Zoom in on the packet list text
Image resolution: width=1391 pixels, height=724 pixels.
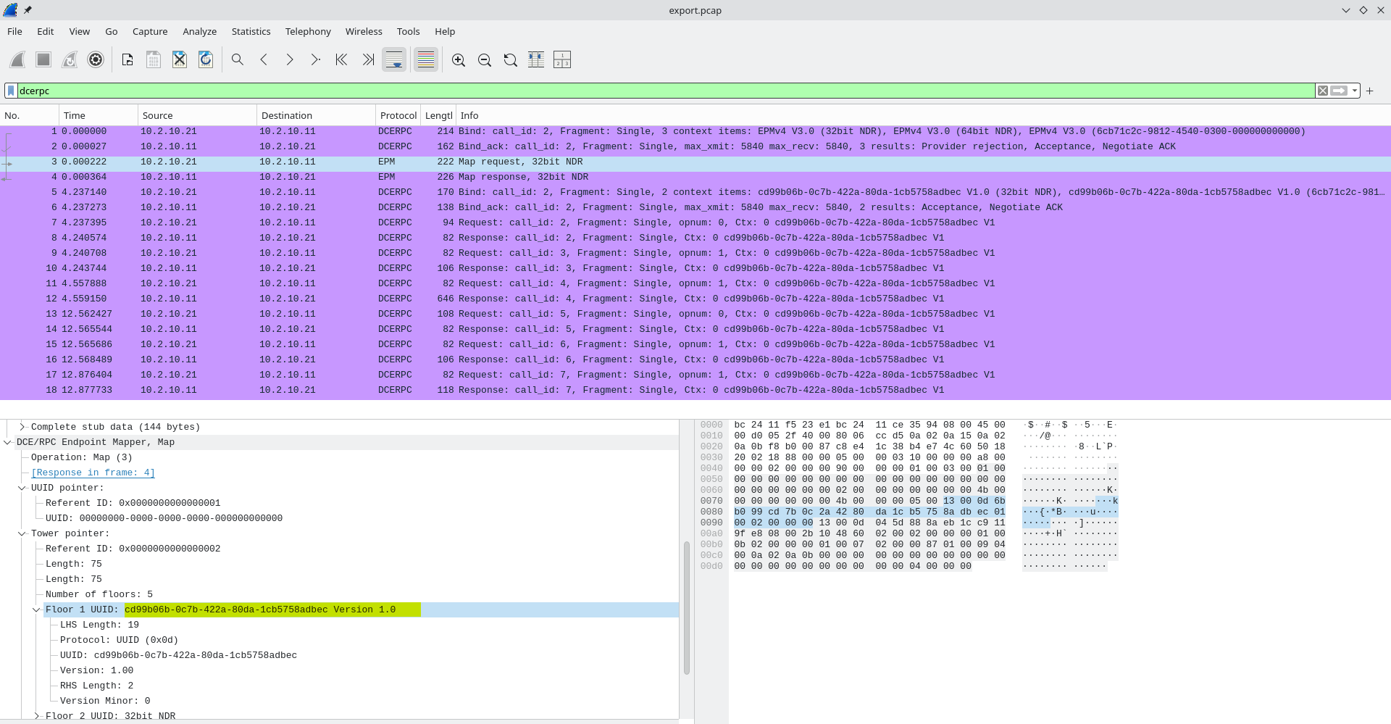click(x=459, y=59)
